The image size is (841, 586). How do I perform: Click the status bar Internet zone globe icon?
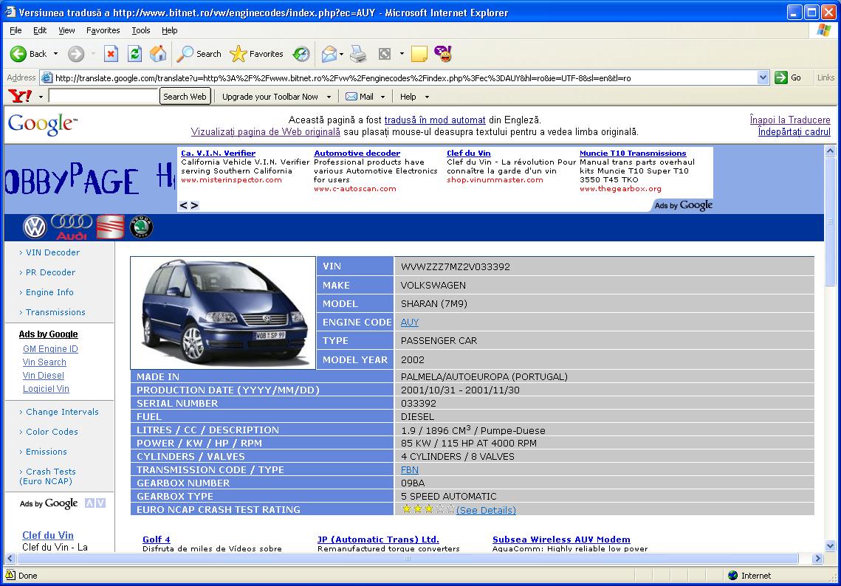click(x=732, y=575)
